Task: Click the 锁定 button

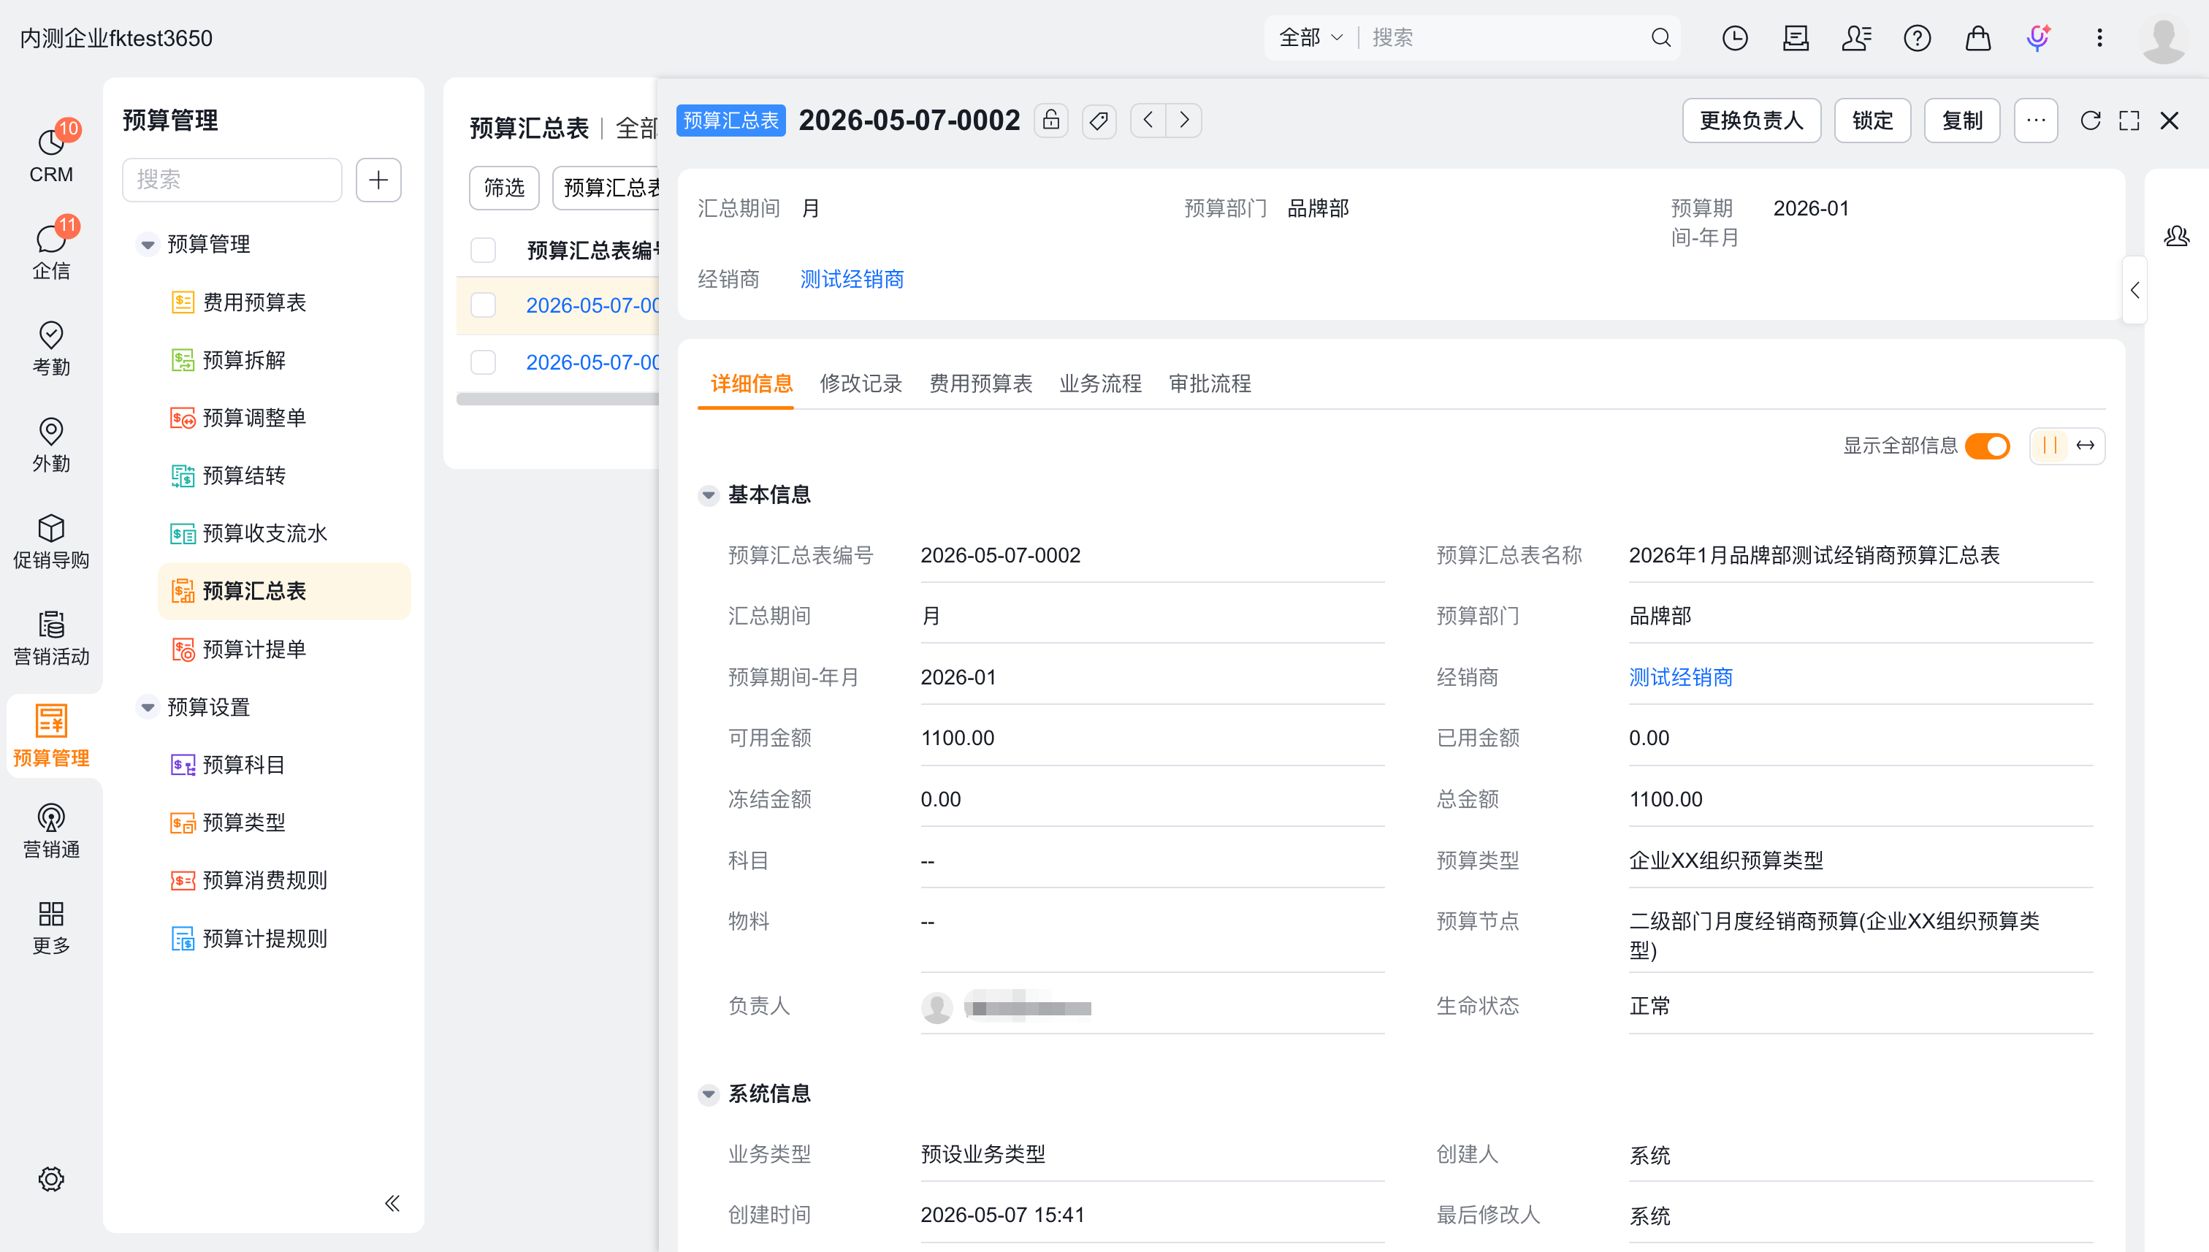Action: pyautogui.click(x=1872, y=121)
